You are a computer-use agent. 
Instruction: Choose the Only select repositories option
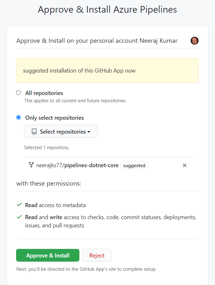coord(19,117)
